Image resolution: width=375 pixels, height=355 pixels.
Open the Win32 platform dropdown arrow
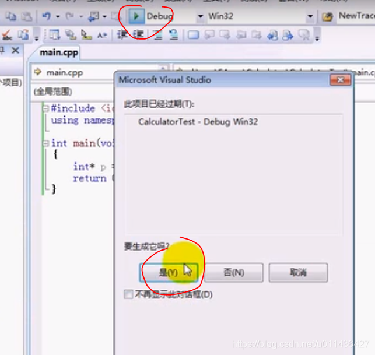click(x=310, y=16)
